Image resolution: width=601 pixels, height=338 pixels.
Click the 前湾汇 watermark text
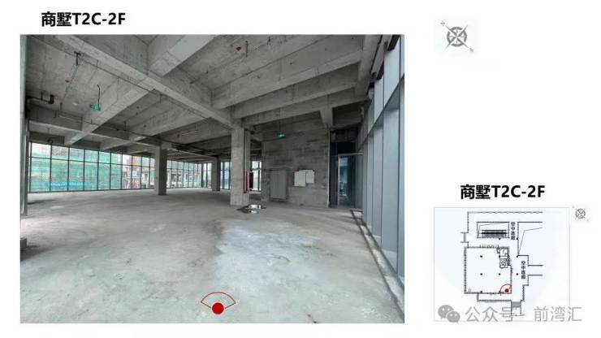(x=558, y=314)
